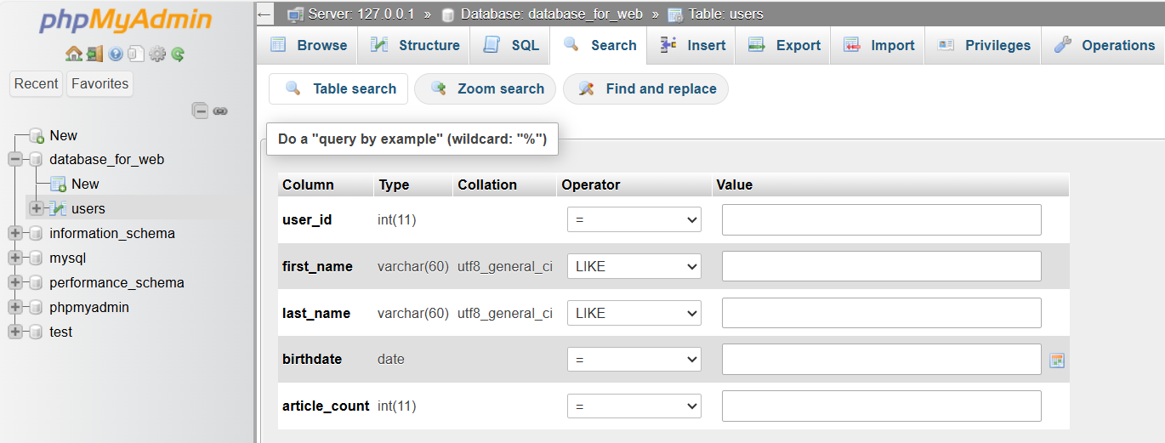Click the Home icon in sidebar
The height and width of the screenshot is (443, 1165).
click(x=73, y=54)
